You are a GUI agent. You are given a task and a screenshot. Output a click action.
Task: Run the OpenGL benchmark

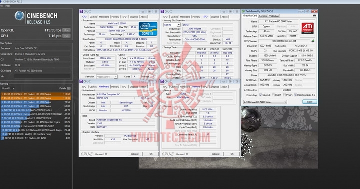(66, 30)
